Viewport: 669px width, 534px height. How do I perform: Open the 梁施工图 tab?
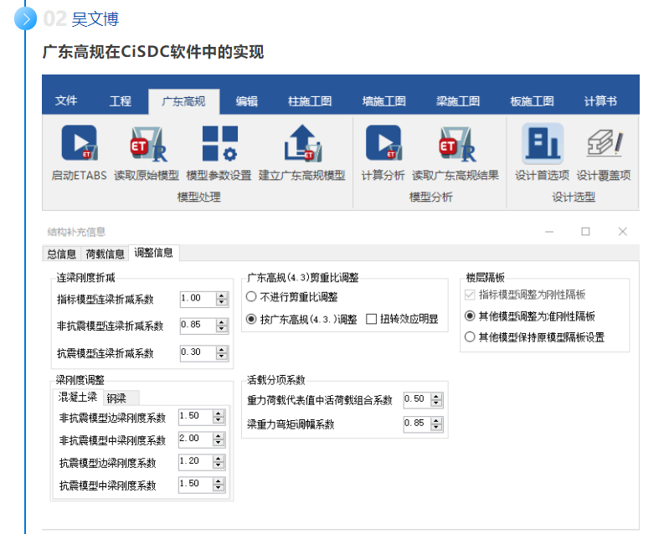click(458, 101)
